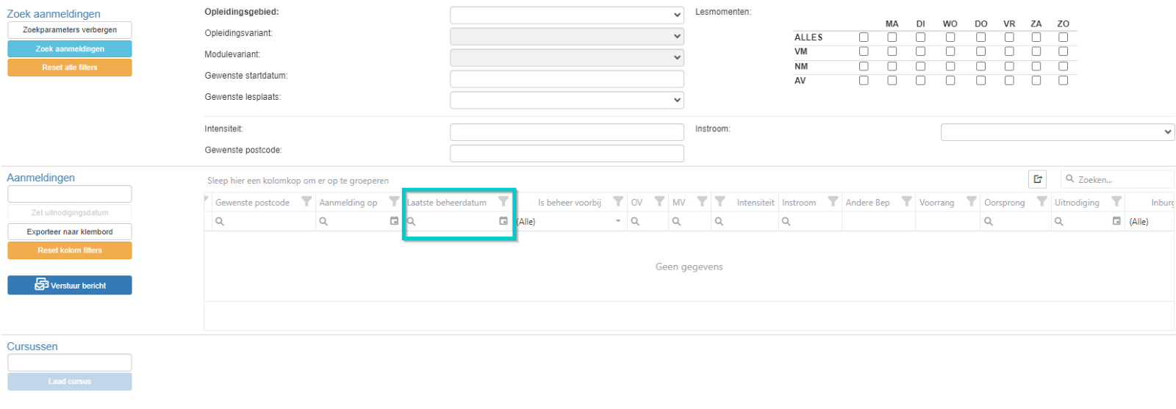Screen dimensions: 1176x409
Task: Tick VM checkbox for VR
Action: point(1009,51)
